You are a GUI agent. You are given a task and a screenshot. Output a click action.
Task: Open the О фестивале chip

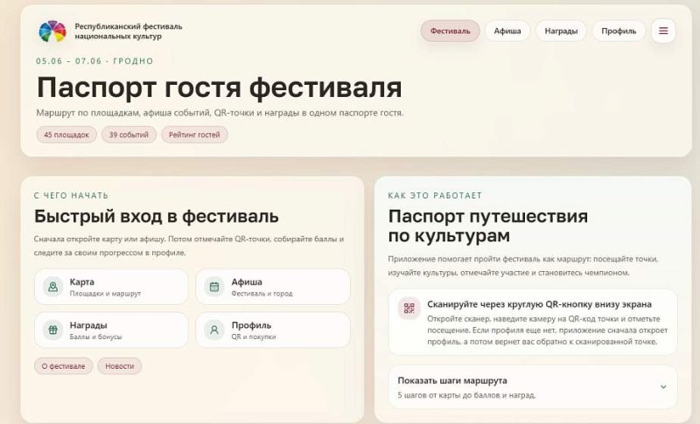(x=63, y=366)
